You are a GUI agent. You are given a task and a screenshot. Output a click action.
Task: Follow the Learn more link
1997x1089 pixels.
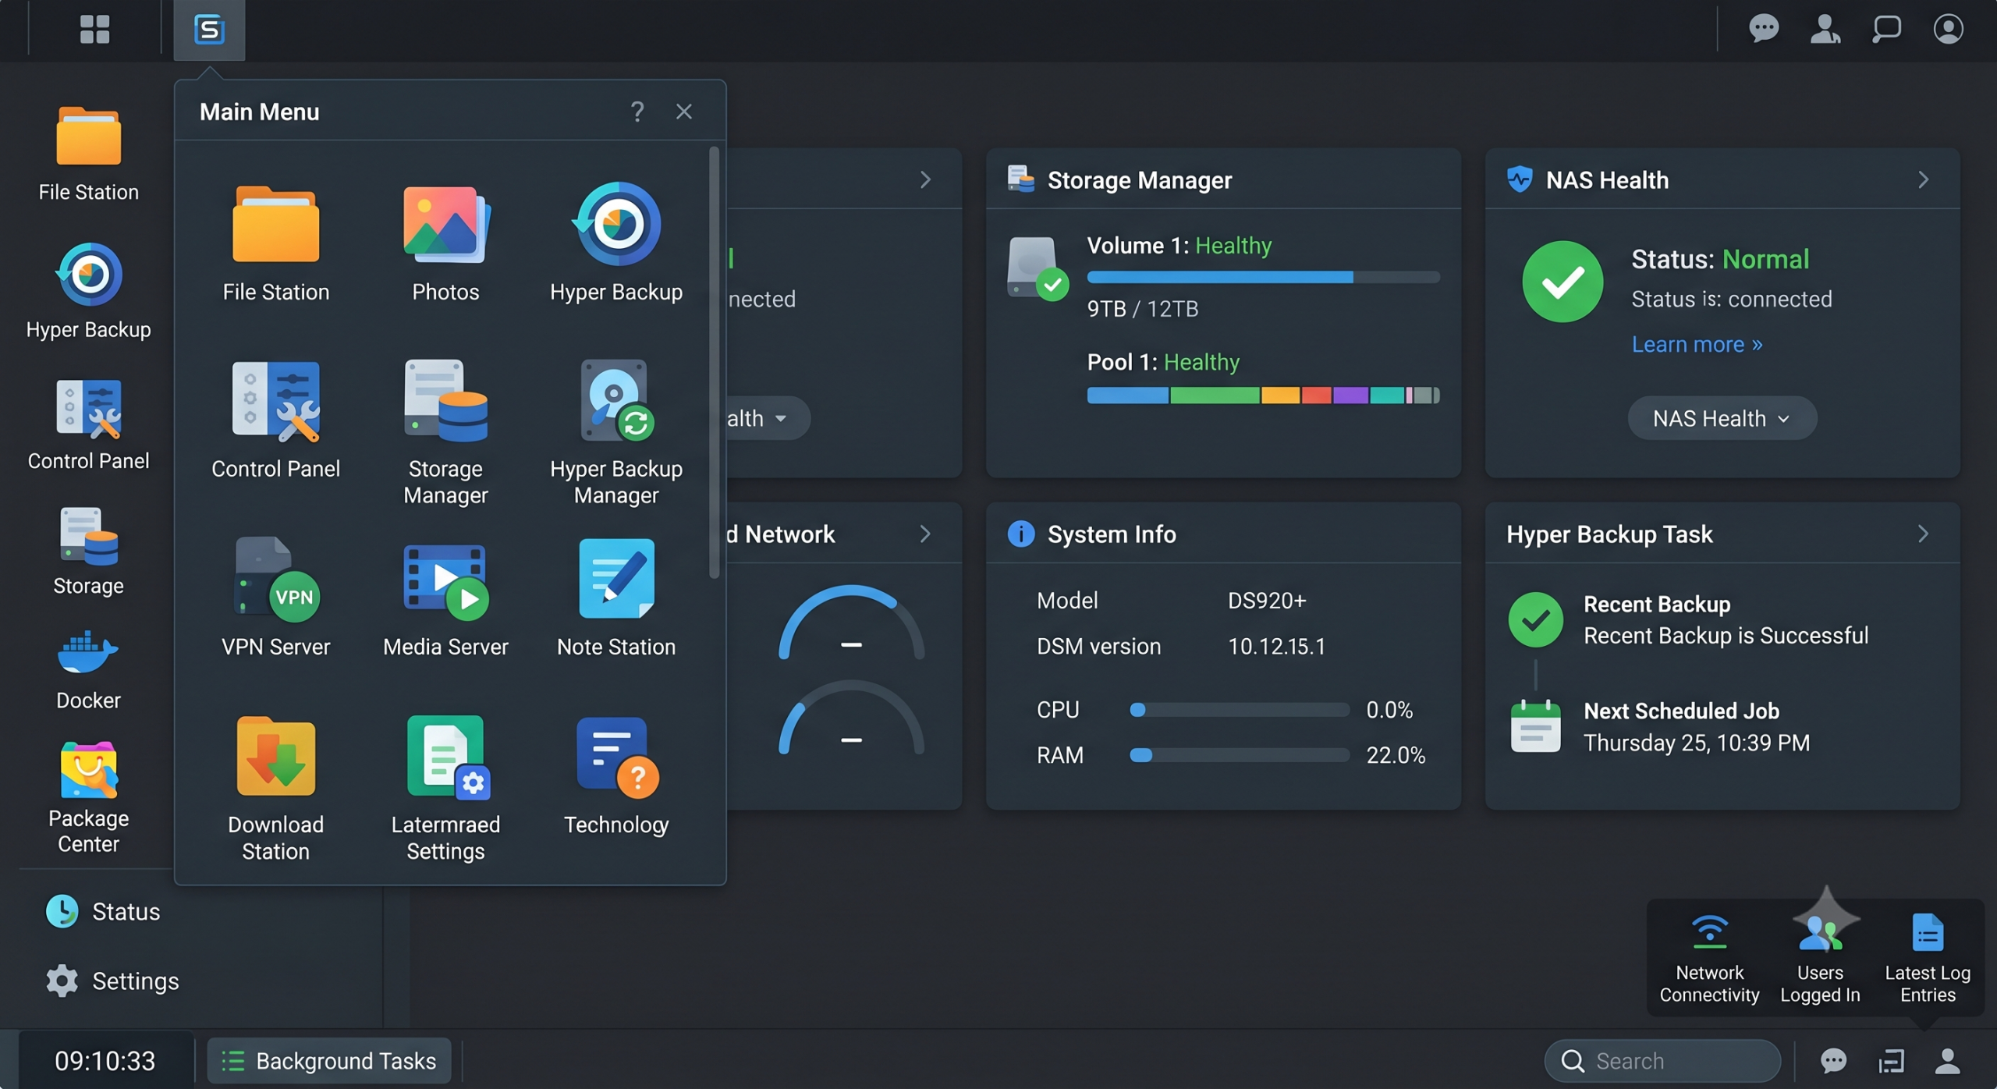tap(1697, 345)
